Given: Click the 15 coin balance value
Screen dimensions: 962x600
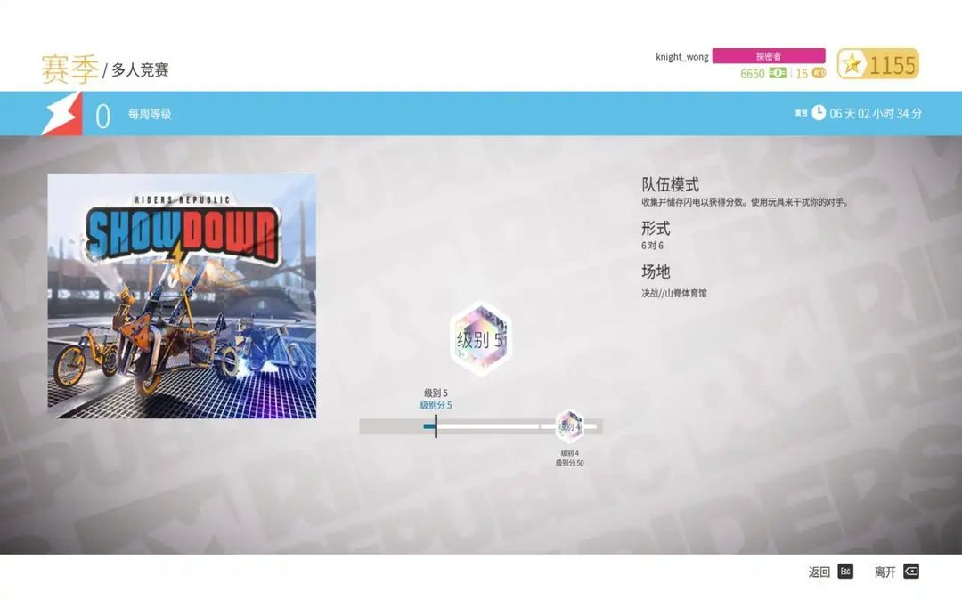Looking at the screenshot, I should [x=802, y=74].
